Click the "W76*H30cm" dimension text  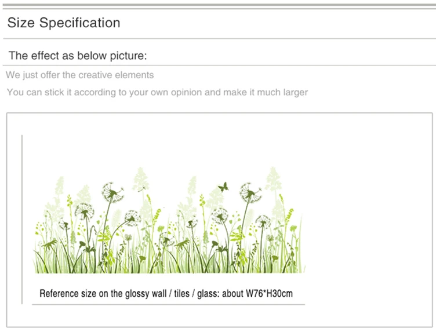[270, 294]
